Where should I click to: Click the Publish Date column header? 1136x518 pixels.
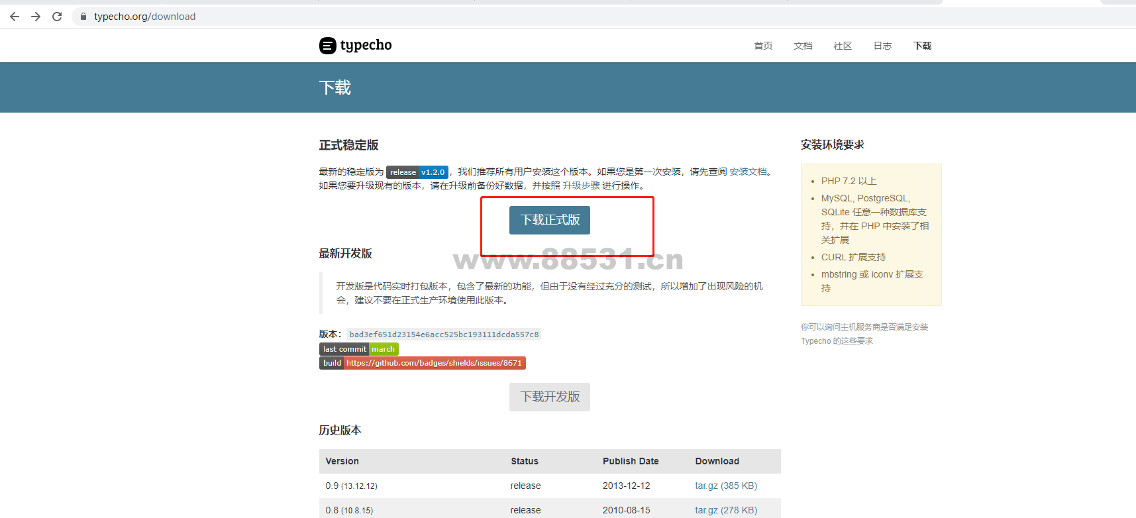[x=631, y=461]
